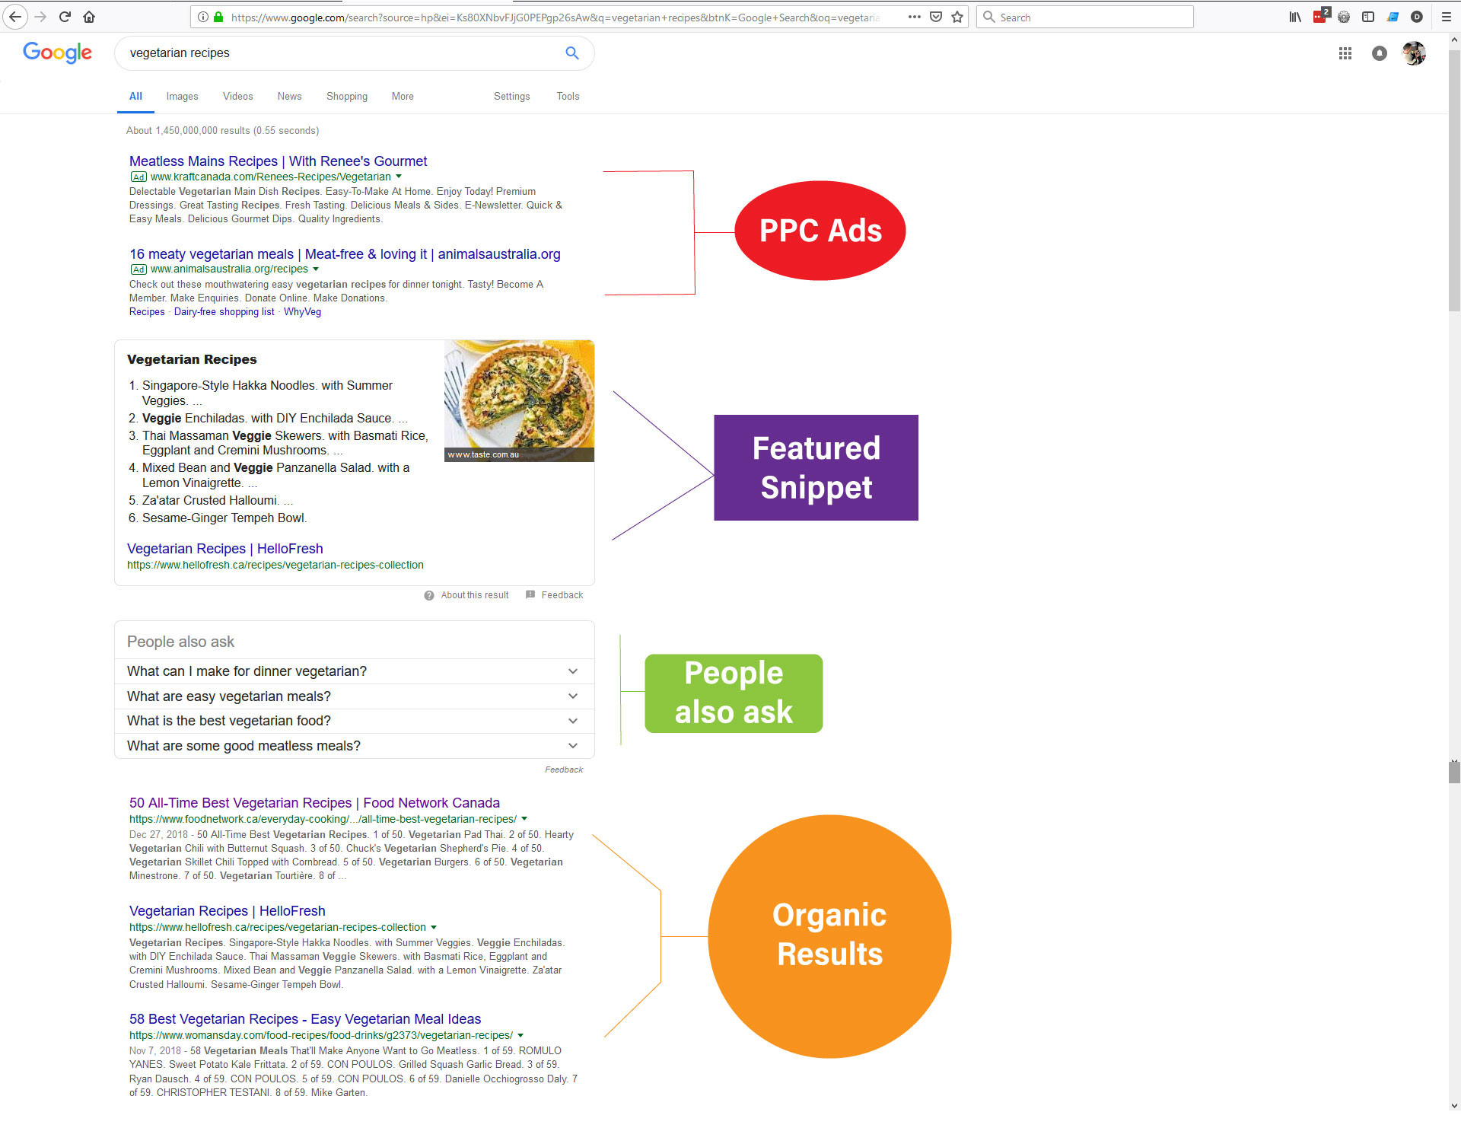Click the Google logo
Viewport: 1461px width, 1128px height.
click(x=57, y=53)
